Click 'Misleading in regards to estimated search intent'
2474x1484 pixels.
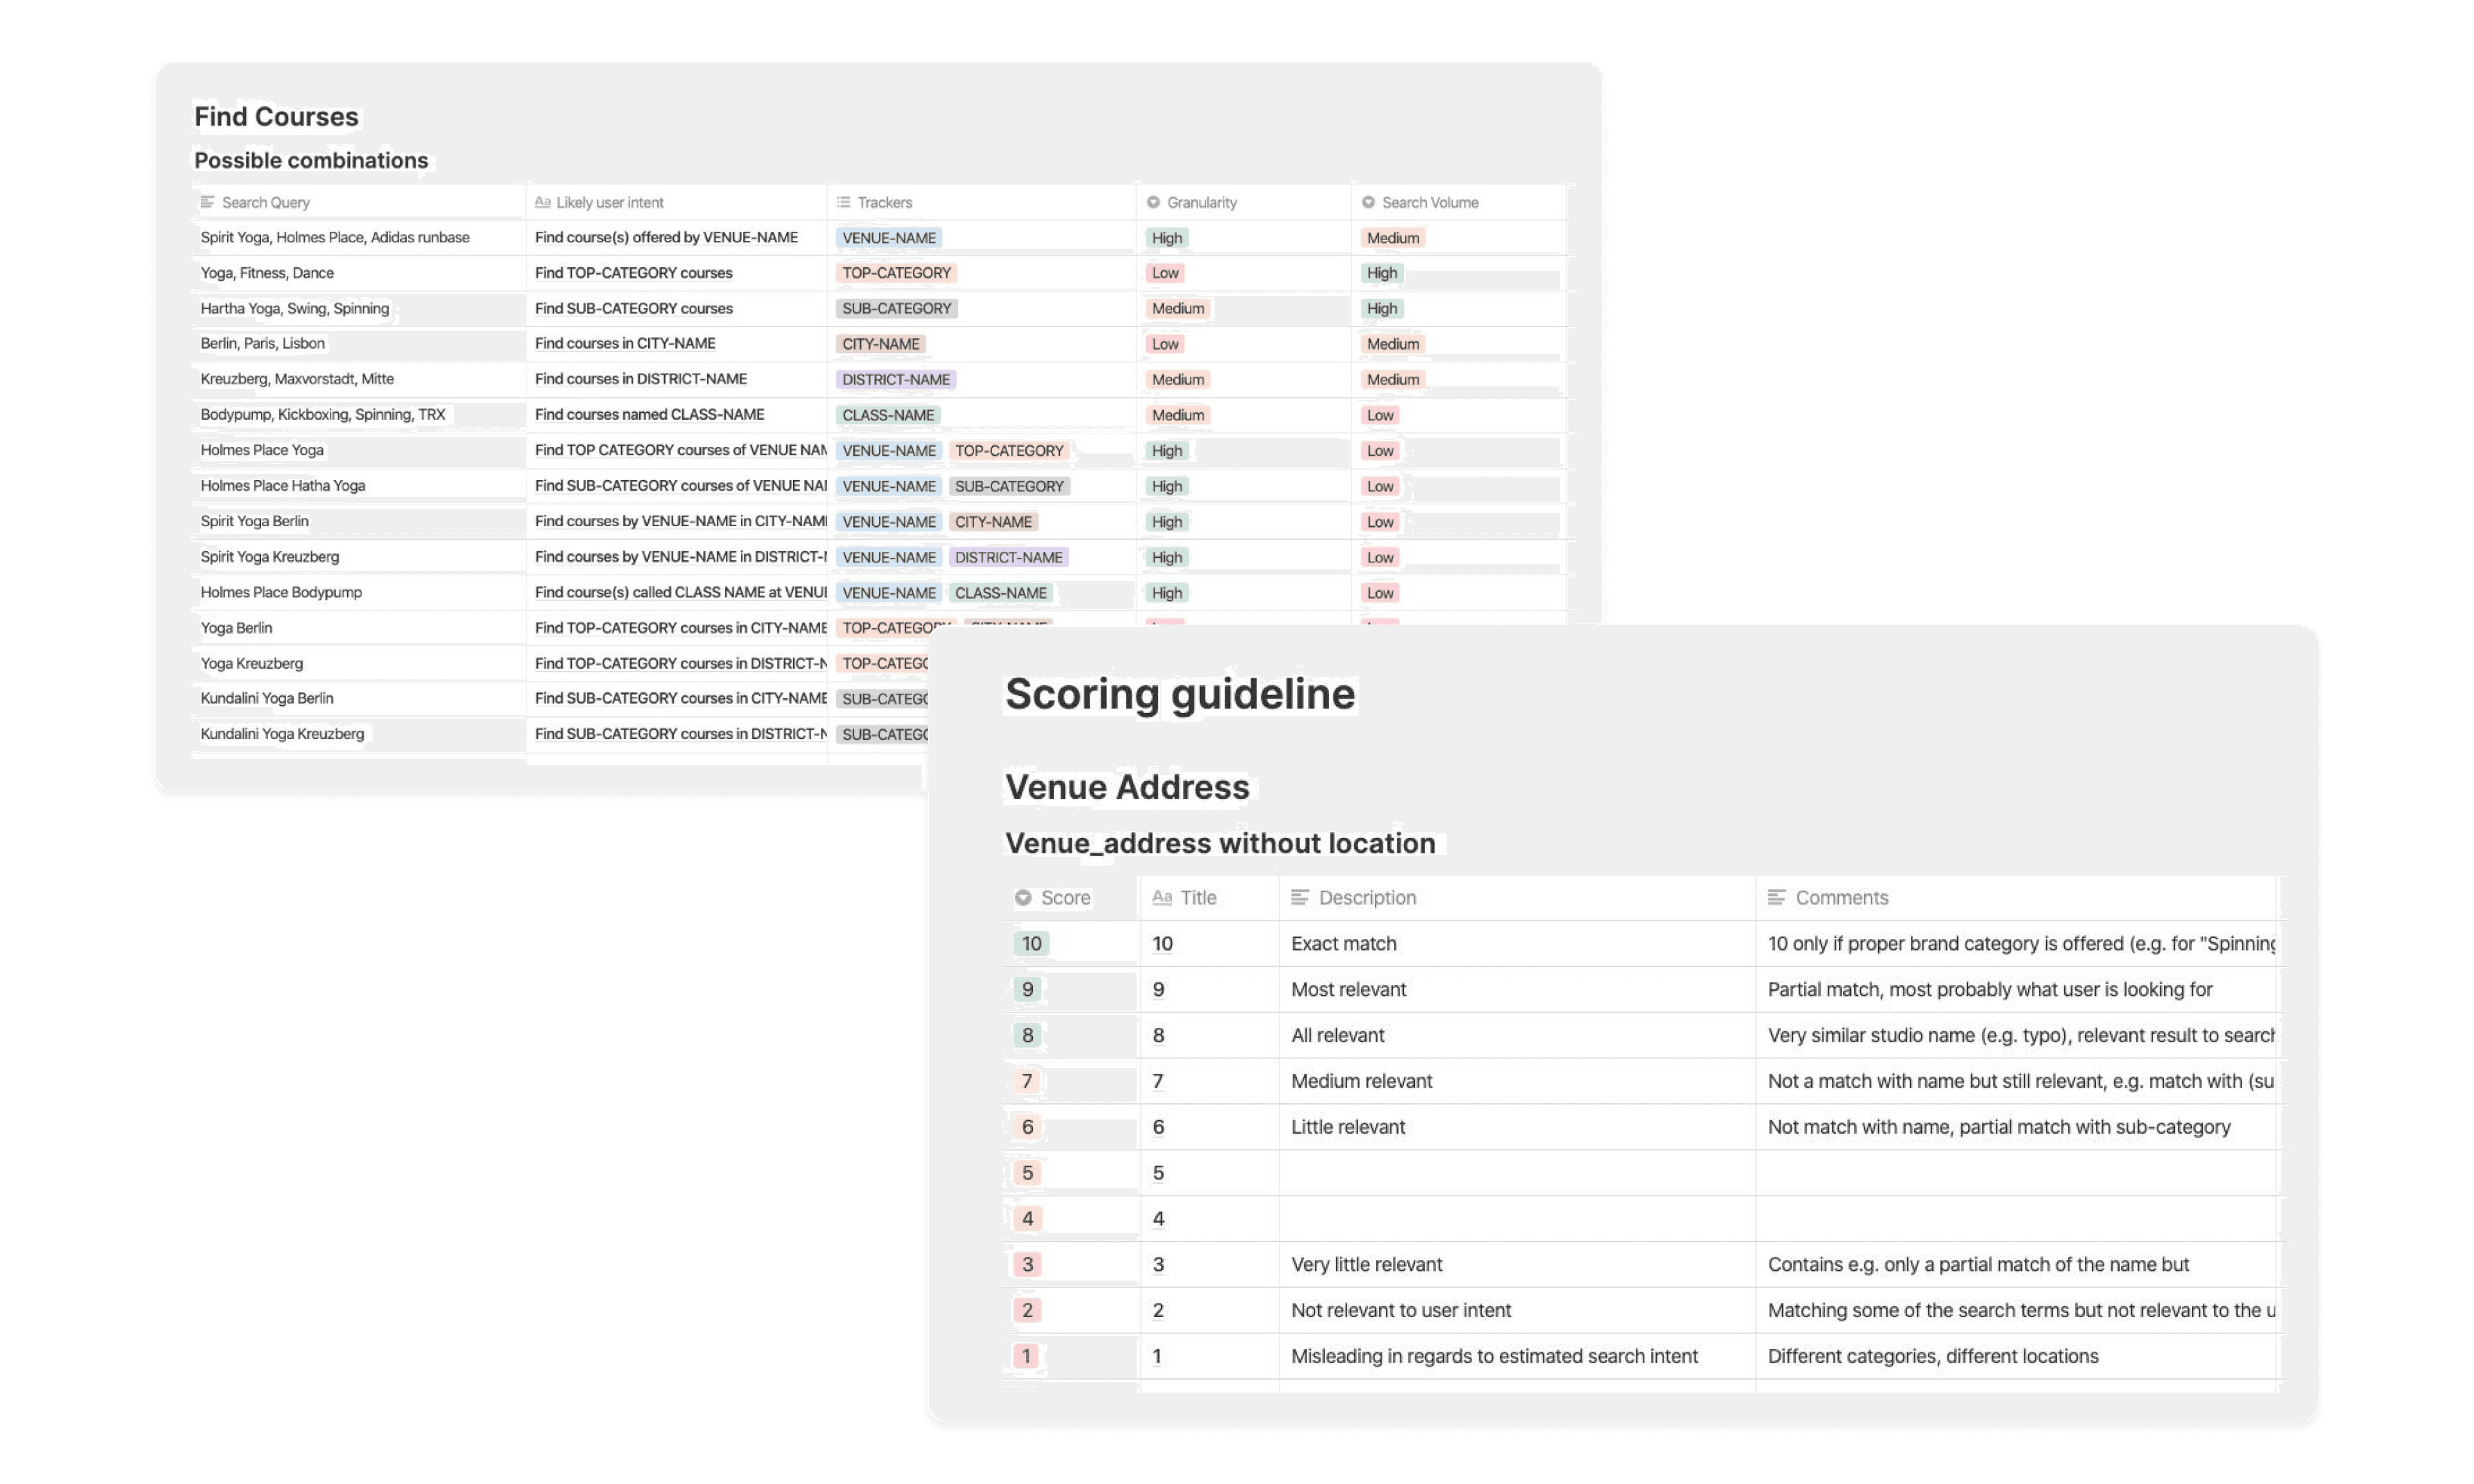pyautogui.click(x=1495, y=1357)
